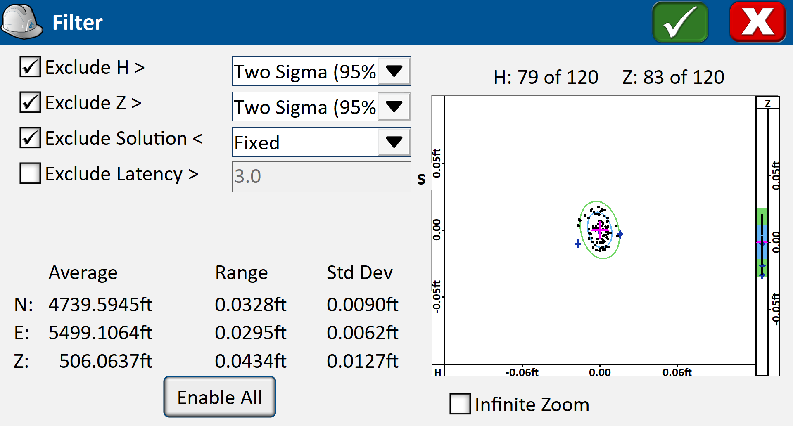Cancel with the red X button
The height and width of the screenshot is (426, 793).
(x=757, y=22)
